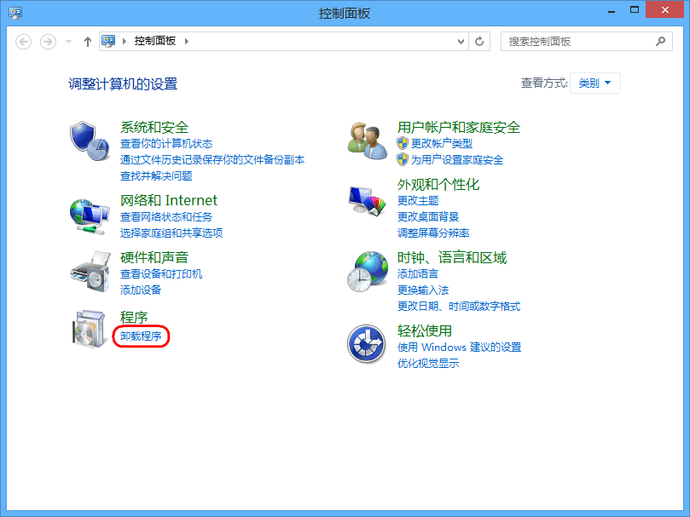Open the 轻松使用 heading
The width and height of the screenshot is (690, 517).
[425, 331]
